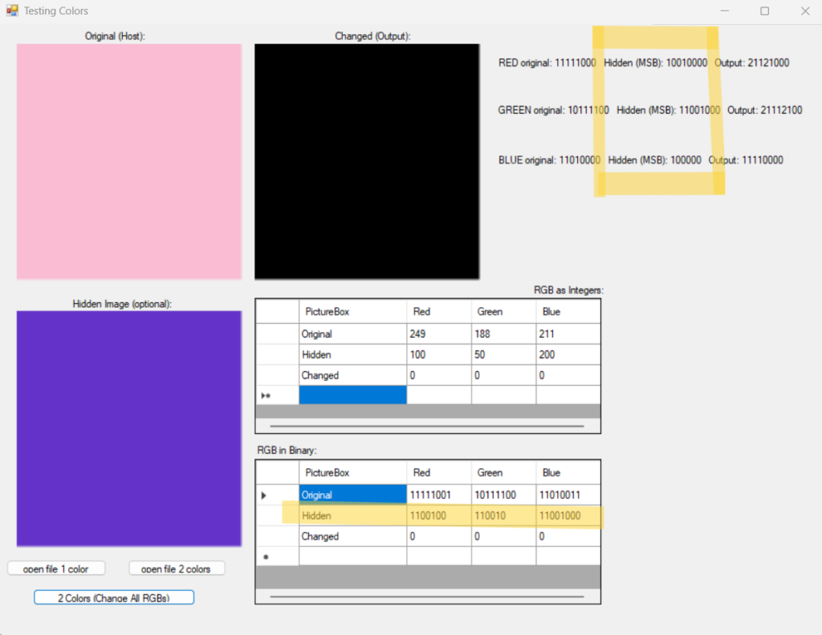
Task: Click horizontal scrollbar under binary table
Action: pos(427,597)
